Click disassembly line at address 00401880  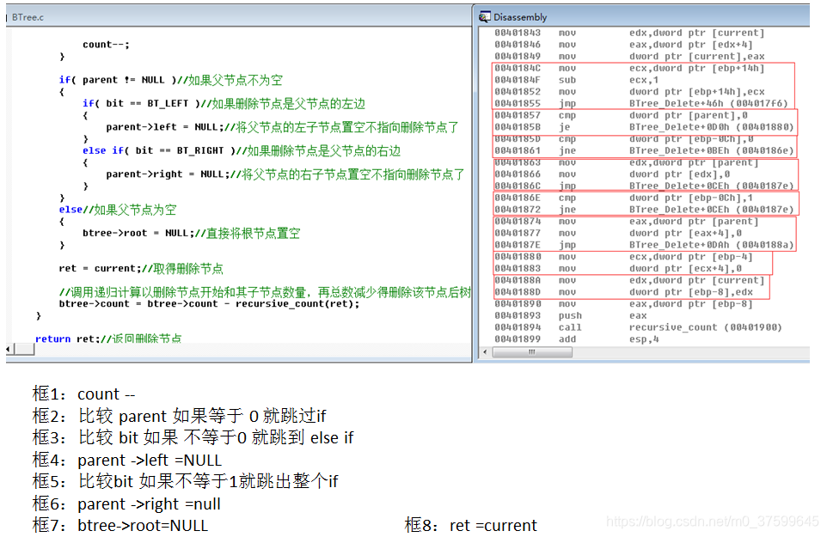(x=623, y=257)
